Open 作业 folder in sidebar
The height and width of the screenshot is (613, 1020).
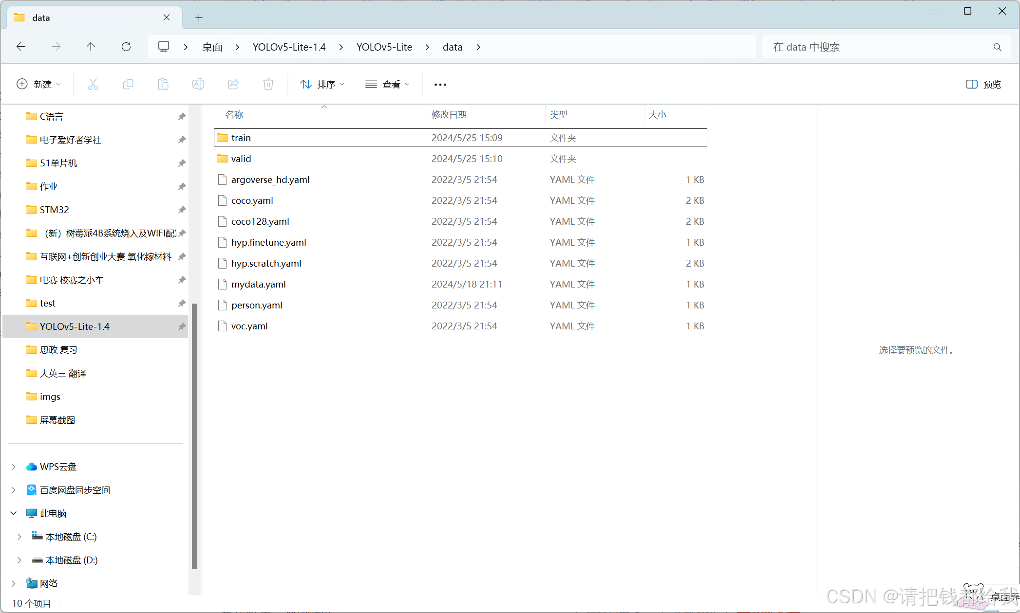[95, 186]
